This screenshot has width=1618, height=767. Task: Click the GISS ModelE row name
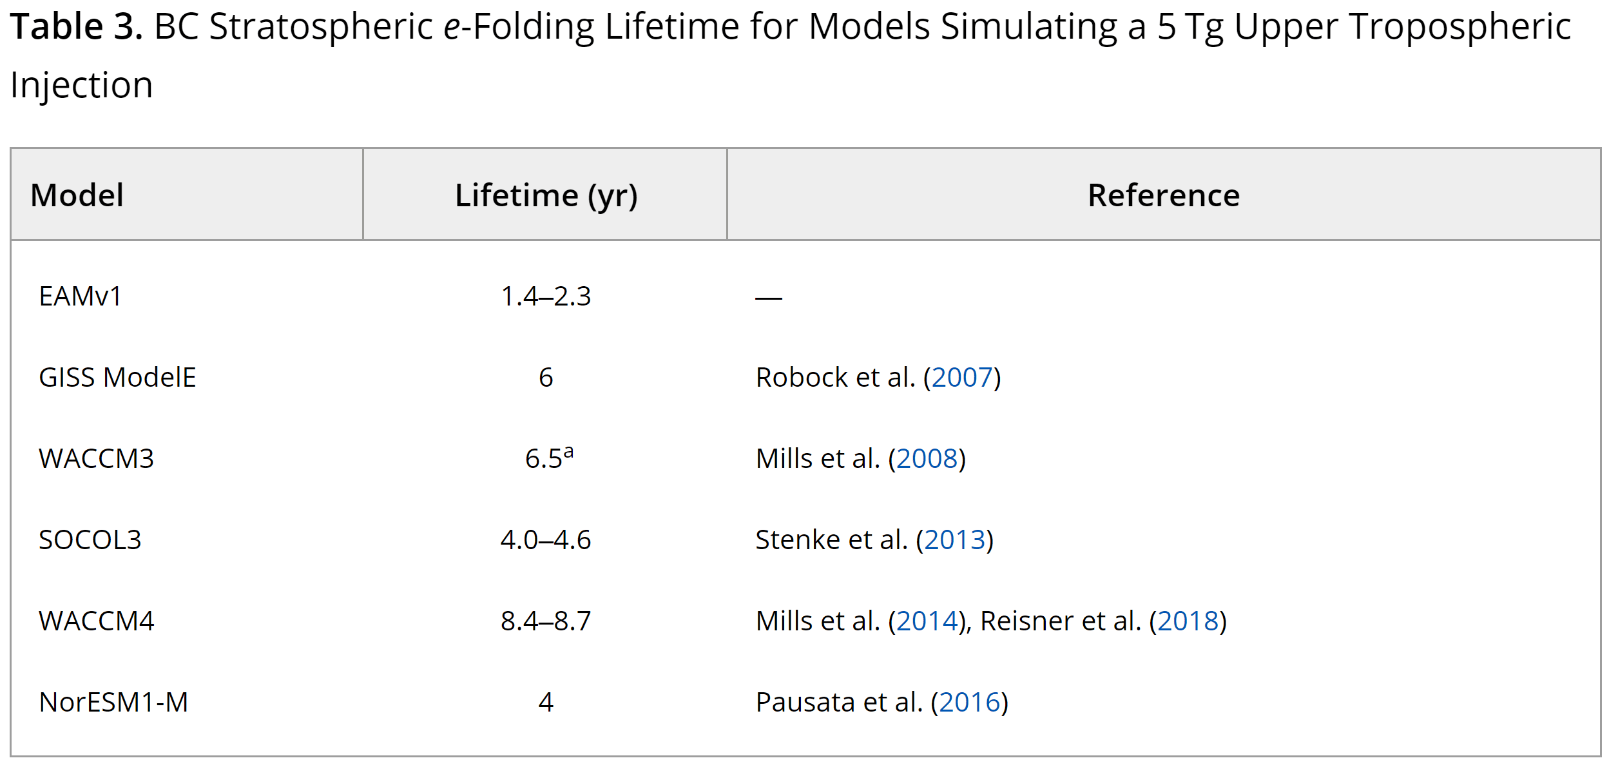(117, 378)
